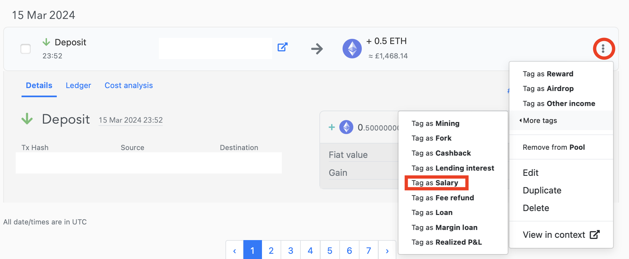
Task: Select Tag as Salary
Action: pyautogui.click(x=435, y=183)
